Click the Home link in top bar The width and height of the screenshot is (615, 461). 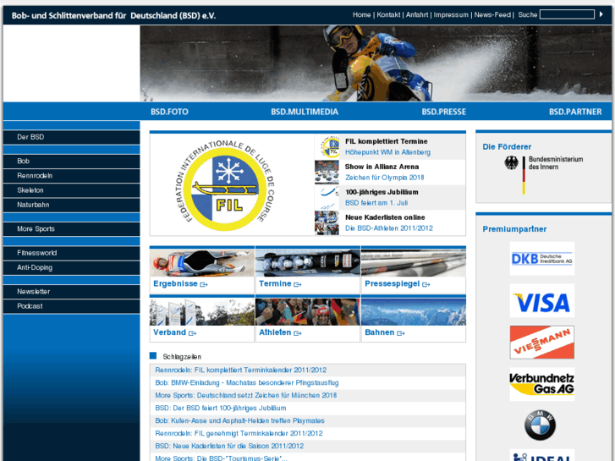pos(361,14)
